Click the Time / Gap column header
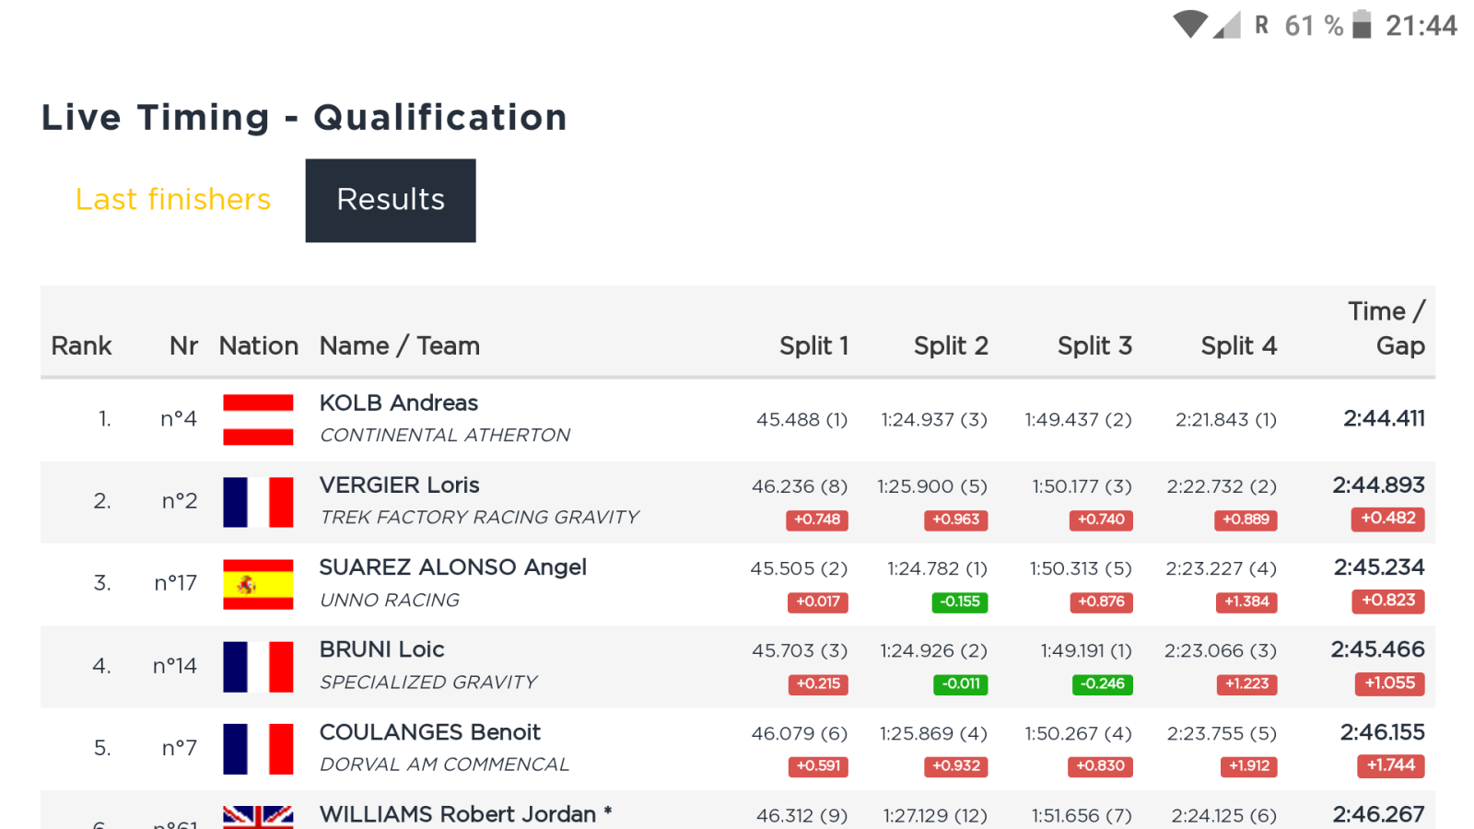The image size is (1474, 829). [x=1386, y=329]
